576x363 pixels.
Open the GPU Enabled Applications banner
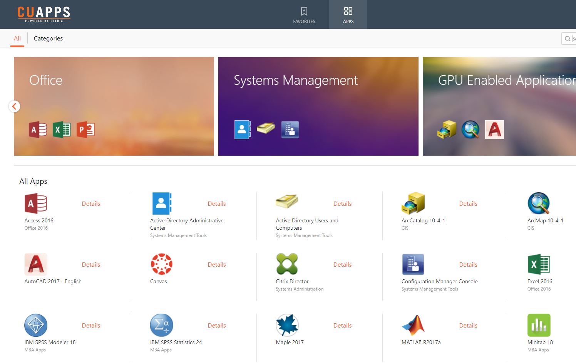pyautogui.click(x=499, y=106)
